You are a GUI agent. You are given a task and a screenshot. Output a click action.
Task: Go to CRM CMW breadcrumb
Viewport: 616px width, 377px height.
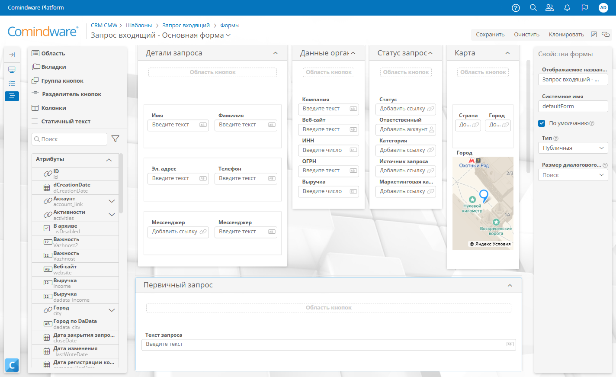104,26
